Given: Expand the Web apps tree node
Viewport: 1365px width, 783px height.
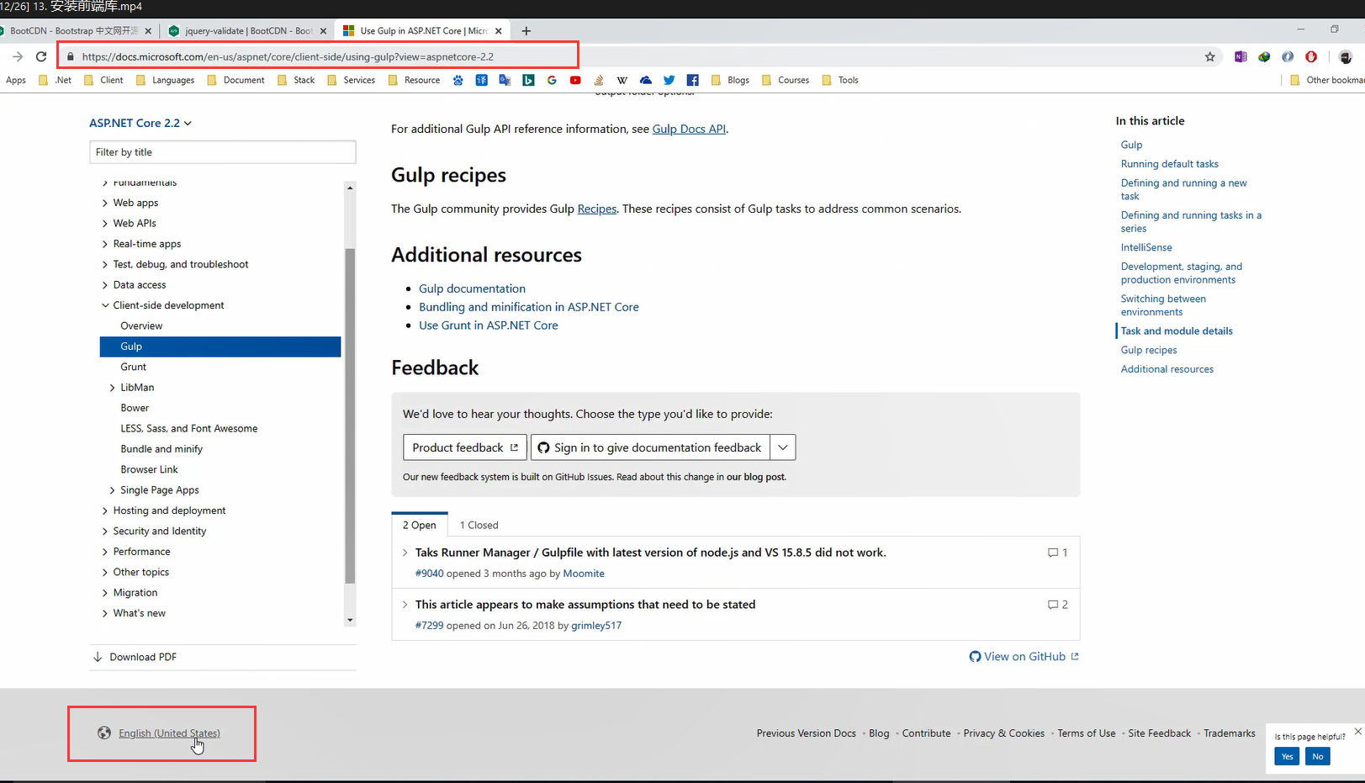Looking at the screenshot, I should click(x=105, y=203).
